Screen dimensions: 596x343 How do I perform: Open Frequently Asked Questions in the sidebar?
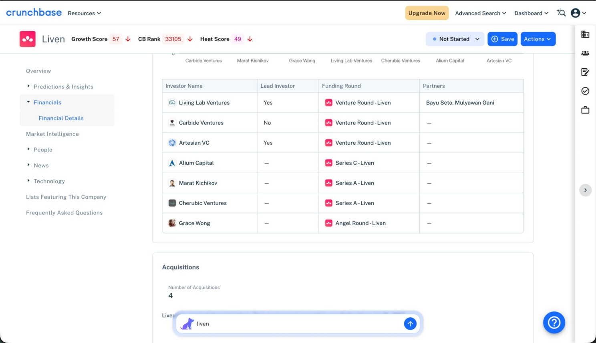[x=64, y=213]
